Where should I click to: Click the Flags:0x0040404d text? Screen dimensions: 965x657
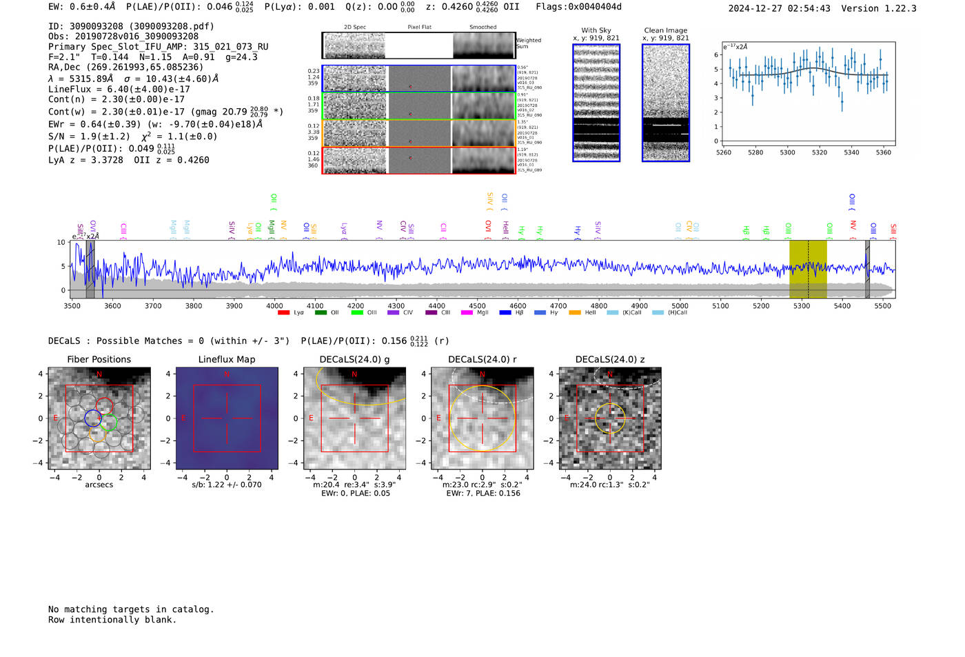pos(578,7)
